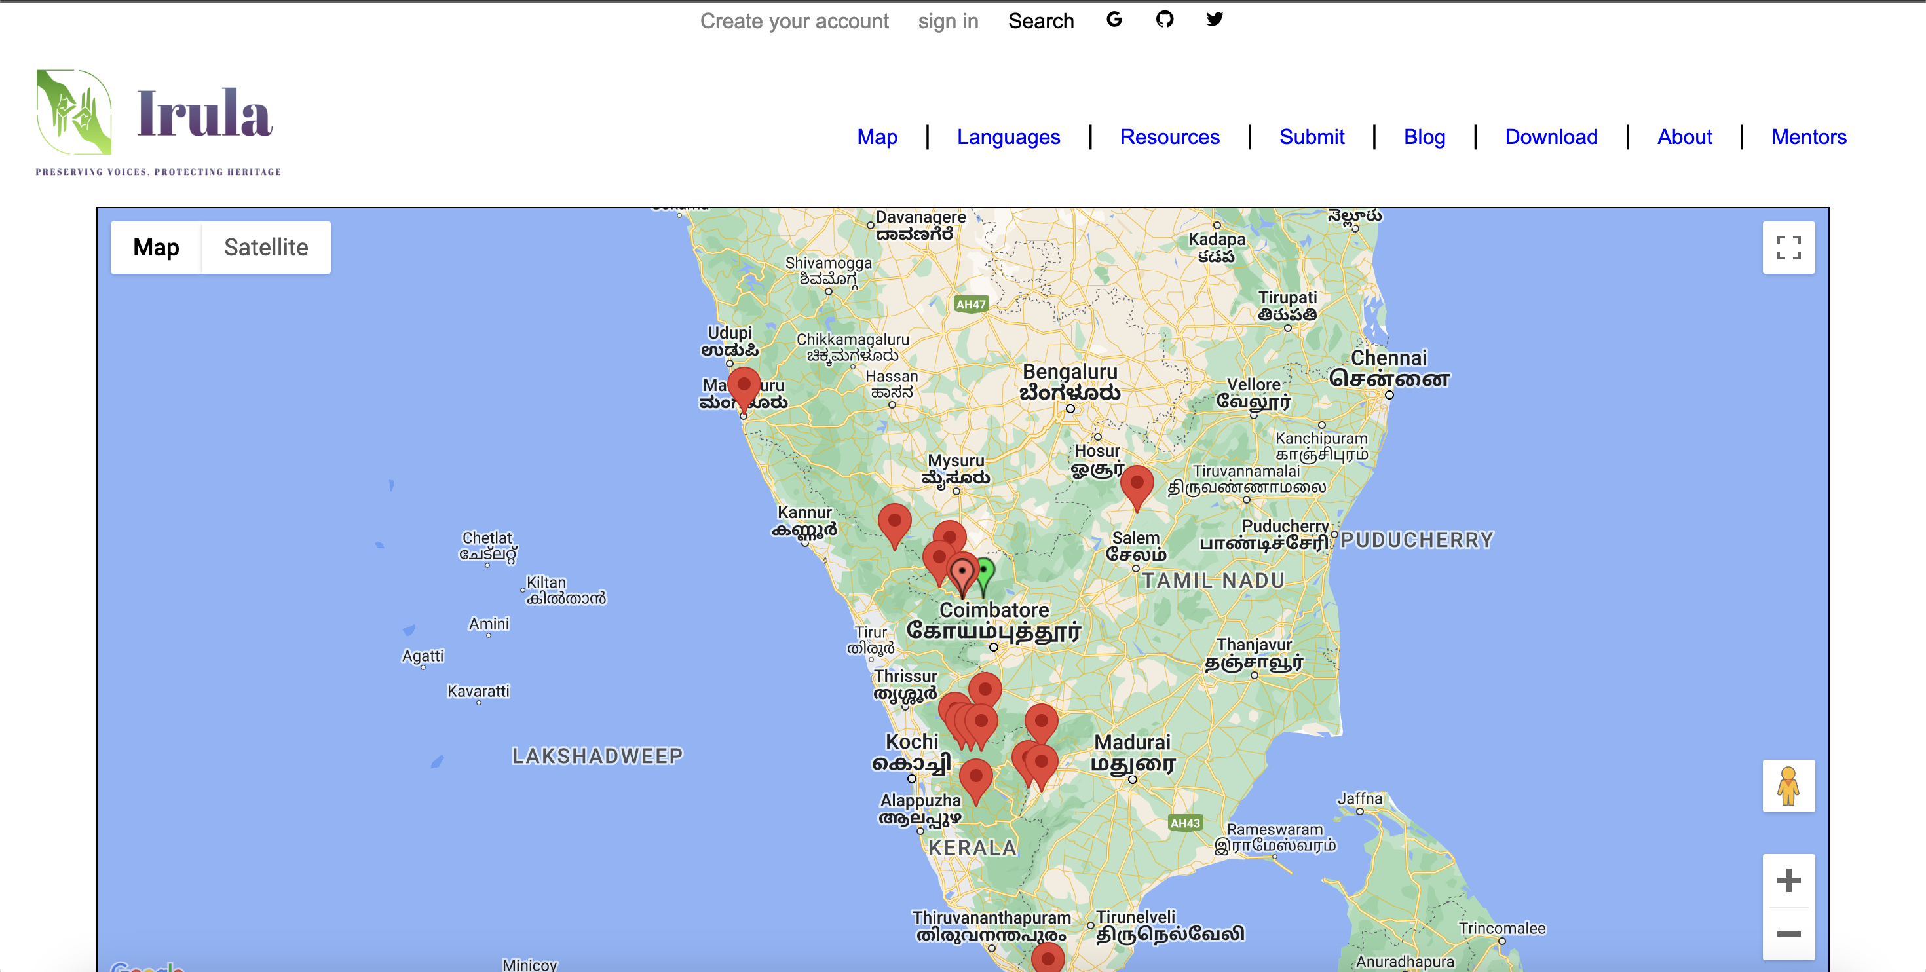The width and height of the screenshot is (1926, 972).
Task: Click the red marker near Hosur
Action: point(1137,483)
